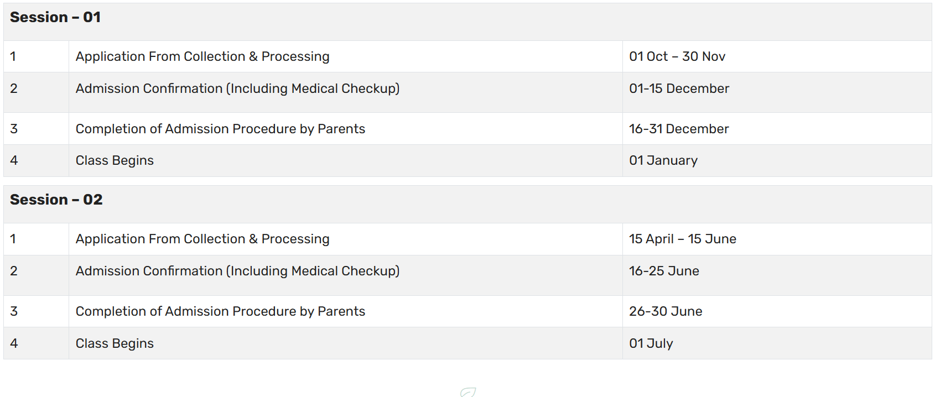Image resolution: width=935 pixels, height=397 pixels.
Task: Select Session 01 Admission Confirmation row text
Action: click(237, 89)
